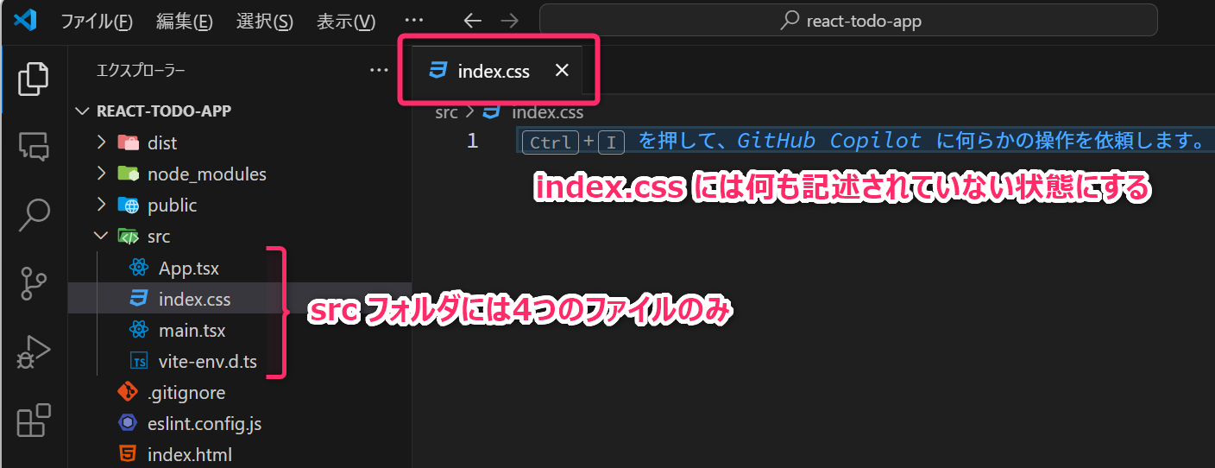Open the Chat panel icon
The height and width of the screenshot is (468, 1215).
34,146
